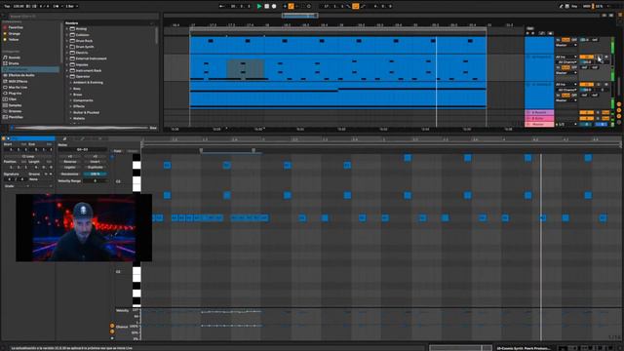This screenshot has height=351, width=624.
Task: Expand the Drum Rack folder
Action: click(67, 41)
